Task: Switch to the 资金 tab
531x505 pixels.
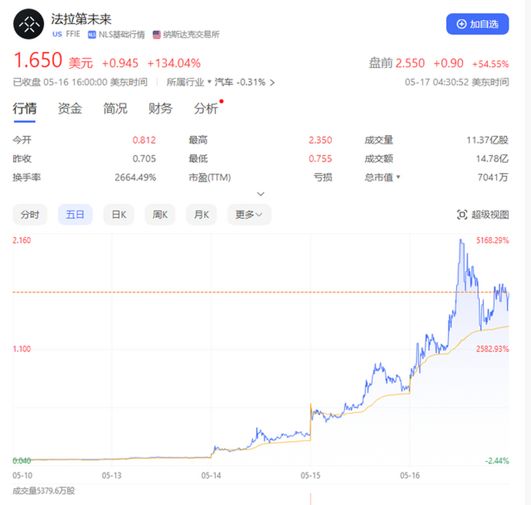Action: 70,108
